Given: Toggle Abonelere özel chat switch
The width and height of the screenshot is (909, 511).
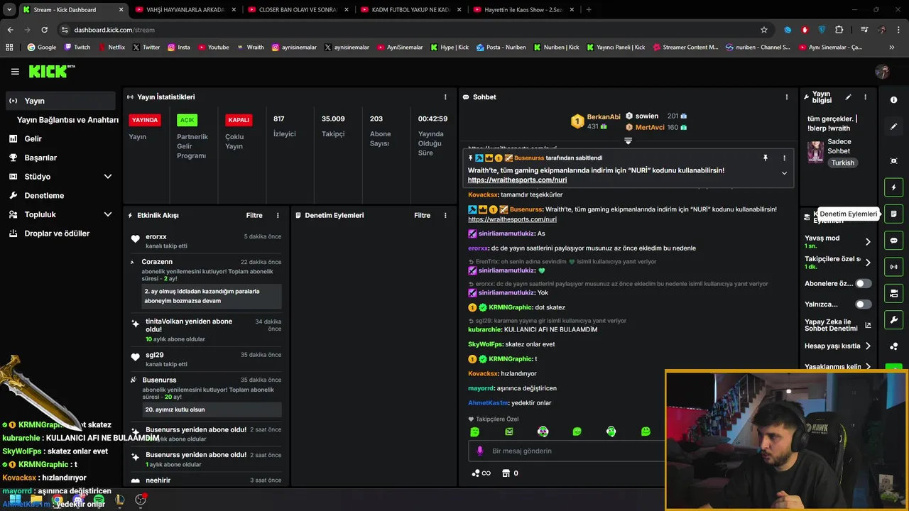Looking at the screenshot, I should click(863, 283).
